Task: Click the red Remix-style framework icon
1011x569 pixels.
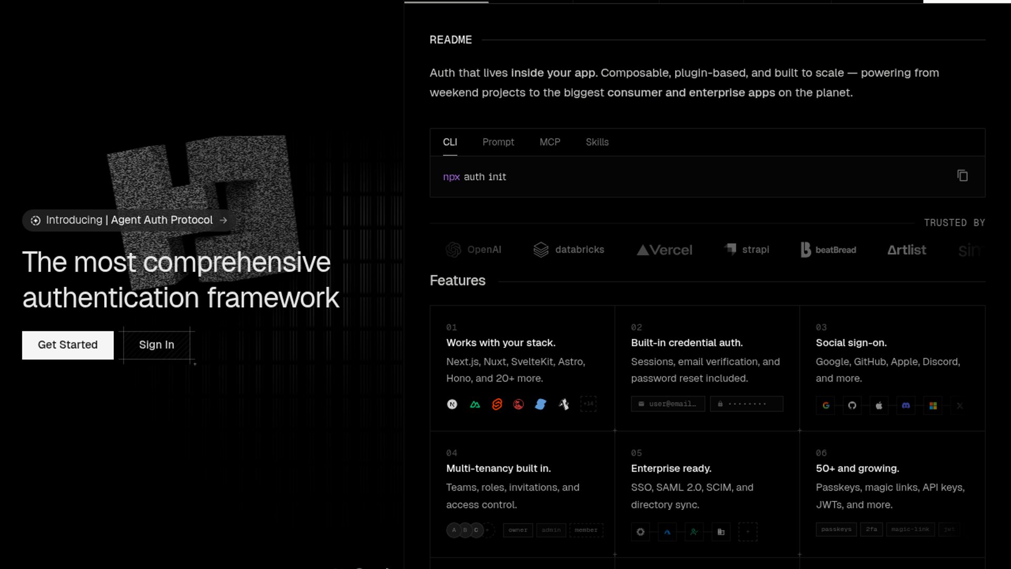Action: coord(519,405)
